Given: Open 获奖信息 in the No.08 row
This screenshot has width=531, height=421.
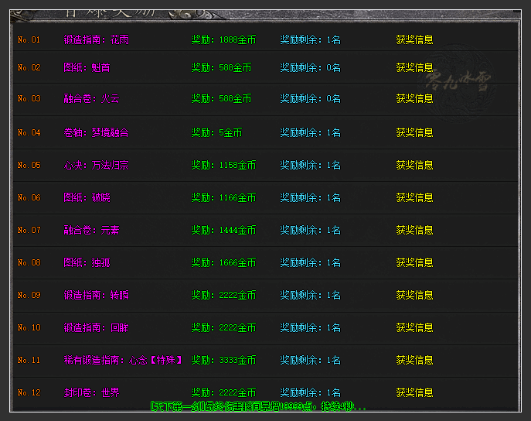Looking at the screenshot, I should click(x=414, y=262).
